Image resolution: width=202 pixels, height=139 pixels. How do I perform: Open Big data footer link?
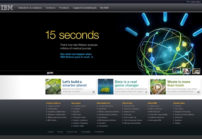(x=76, y=111)
